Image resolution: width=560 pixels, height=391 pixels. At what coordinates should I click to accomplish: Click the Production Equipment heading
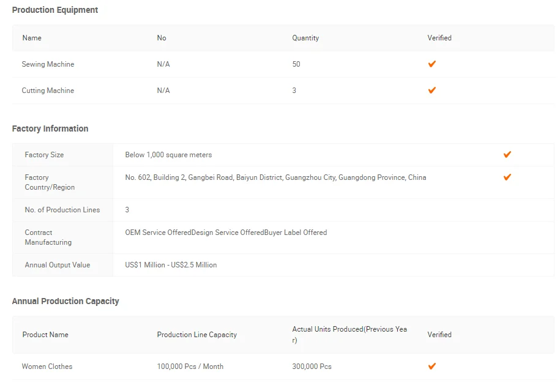(55, 10)
